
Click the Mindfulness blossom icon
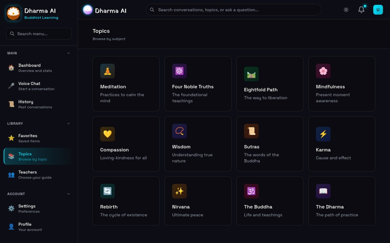point(323,71)
